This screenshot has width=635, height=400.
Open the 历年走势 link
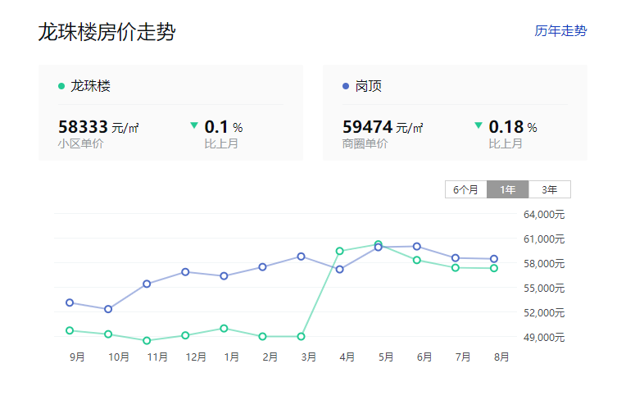pyautogui.click(x=560, y=31)
